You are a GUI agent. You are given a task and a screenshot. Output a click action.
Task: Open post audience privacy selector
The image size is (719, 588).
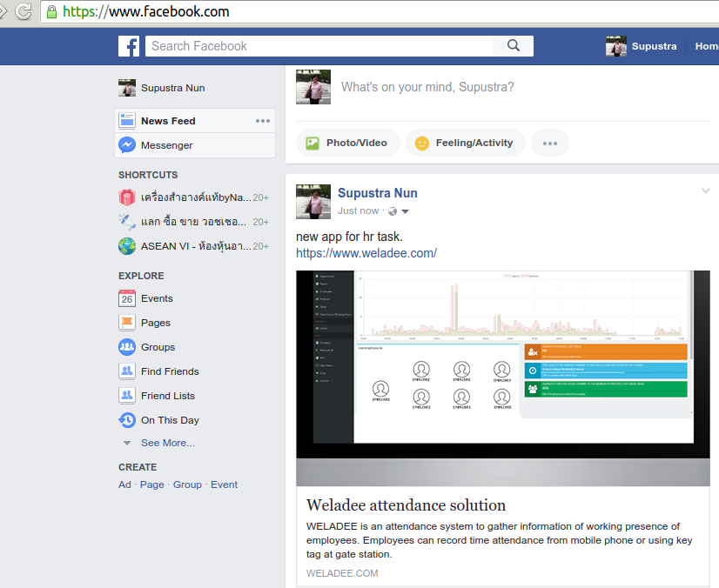tap(398, 211)
